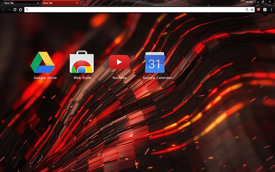
Task: Open the Google Drive app shortcut
Action: click(x=43, y=62)
